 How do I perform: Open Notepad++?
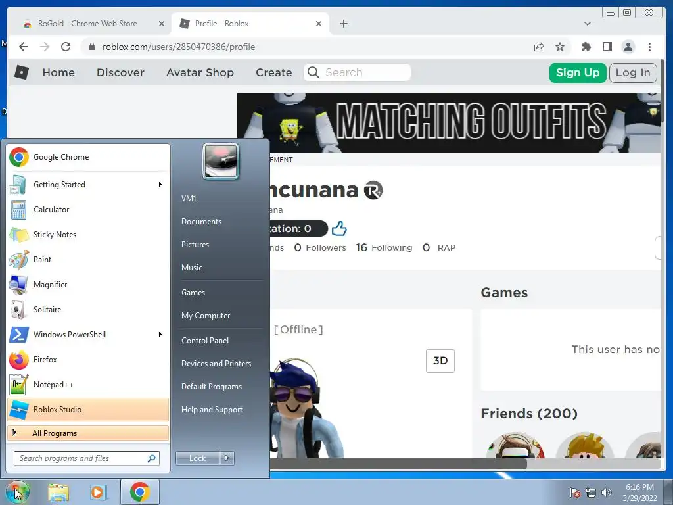(88, 384)
